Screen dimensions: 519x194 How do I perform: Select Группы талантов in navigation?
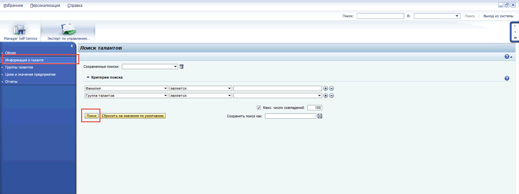[x=19, y=67]
